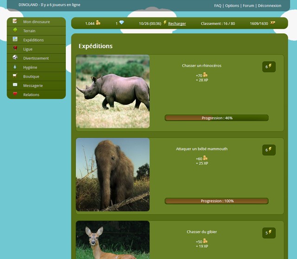Click the DINOLAND players online header text

point(50,5)
